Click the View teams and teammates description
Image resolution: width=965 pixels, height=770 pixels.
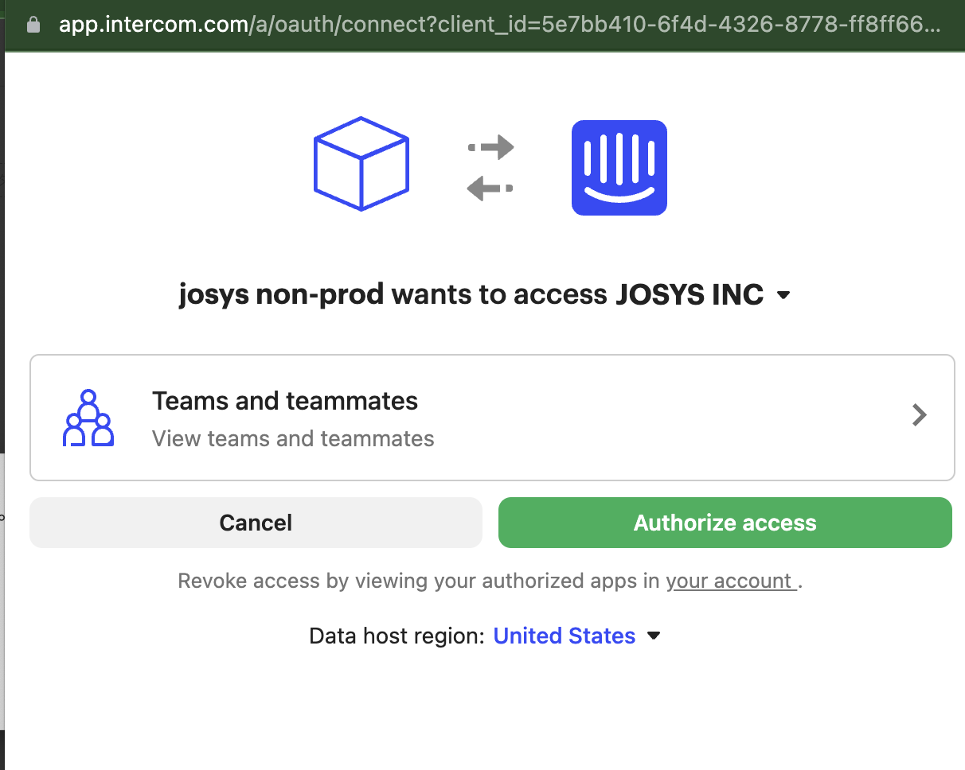[293, 438]
